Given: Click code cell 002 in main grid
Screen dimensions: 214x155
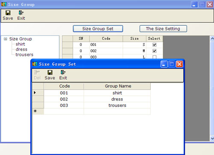Looking at the screenshot, I should pyautogui.click(x=106, y=51).
